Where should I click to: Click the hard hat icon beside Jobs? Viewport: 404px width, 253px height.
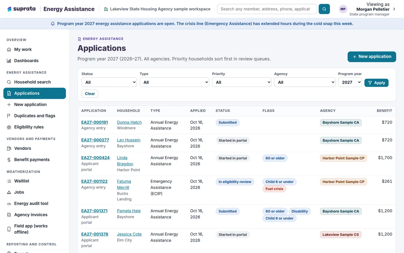pos(9,192)
